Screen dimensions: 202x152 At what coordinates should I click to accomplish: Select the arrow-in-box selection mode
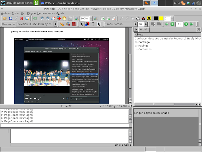tap(98, 24)
